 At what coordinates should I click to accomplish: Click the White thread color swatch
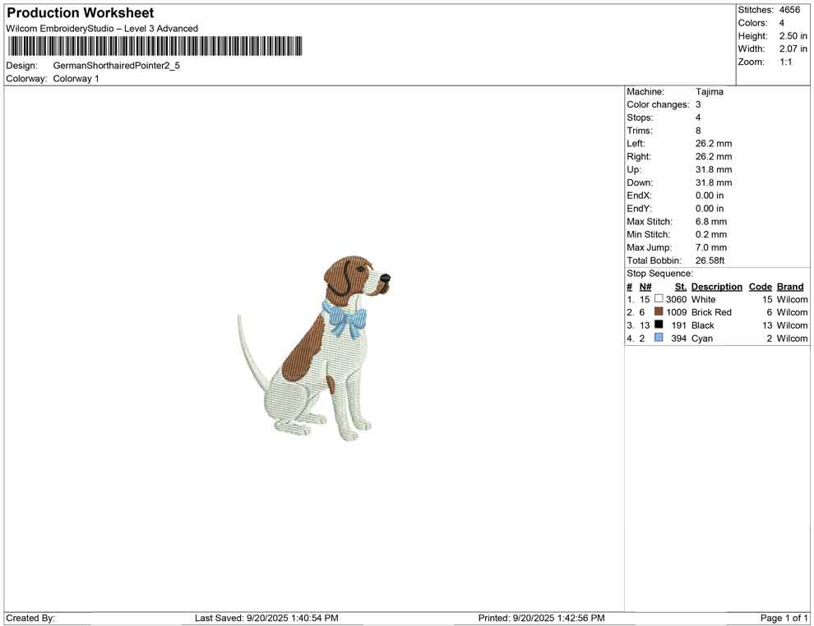pos(659,299)
